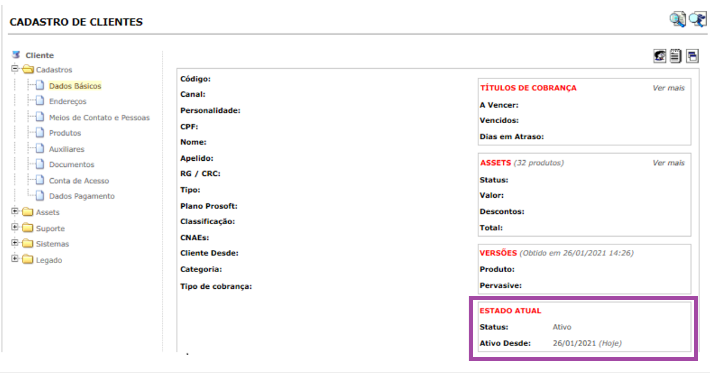Collapse the Cadastros tree folder
The width and height of the screenshot is (710, 373).
15,69
